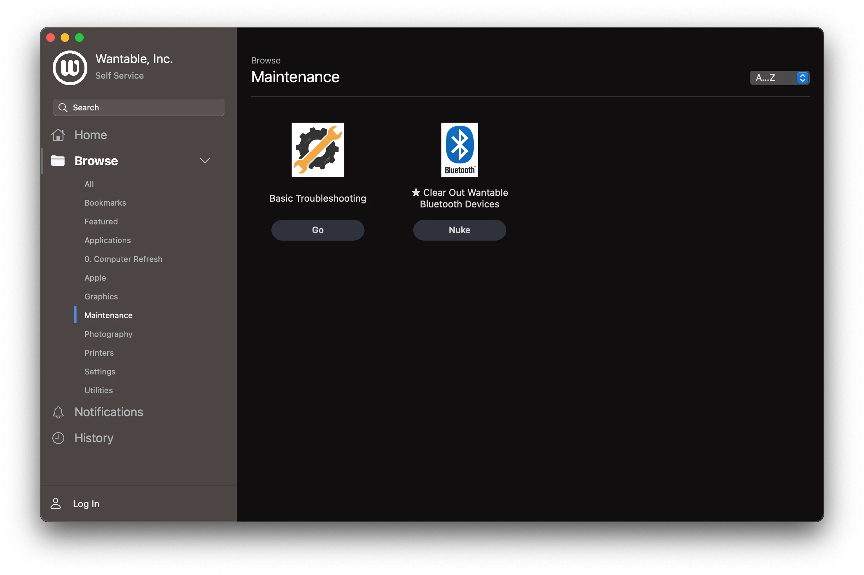Screen dimensions: 864x575
Task: Go to the Printers category
Action: pyautogui.click(x=99, y=353)
